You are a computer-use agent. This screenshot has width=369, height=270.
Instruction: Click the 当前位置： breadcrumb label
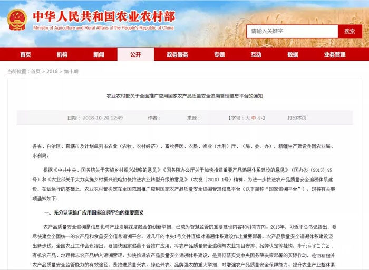(19, 71)
